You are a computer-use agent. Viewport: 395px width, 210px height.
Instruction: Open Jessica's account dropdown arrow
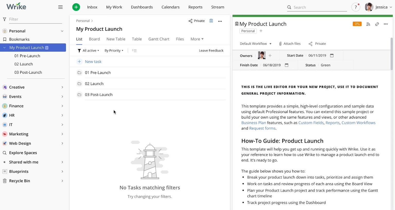391,7
